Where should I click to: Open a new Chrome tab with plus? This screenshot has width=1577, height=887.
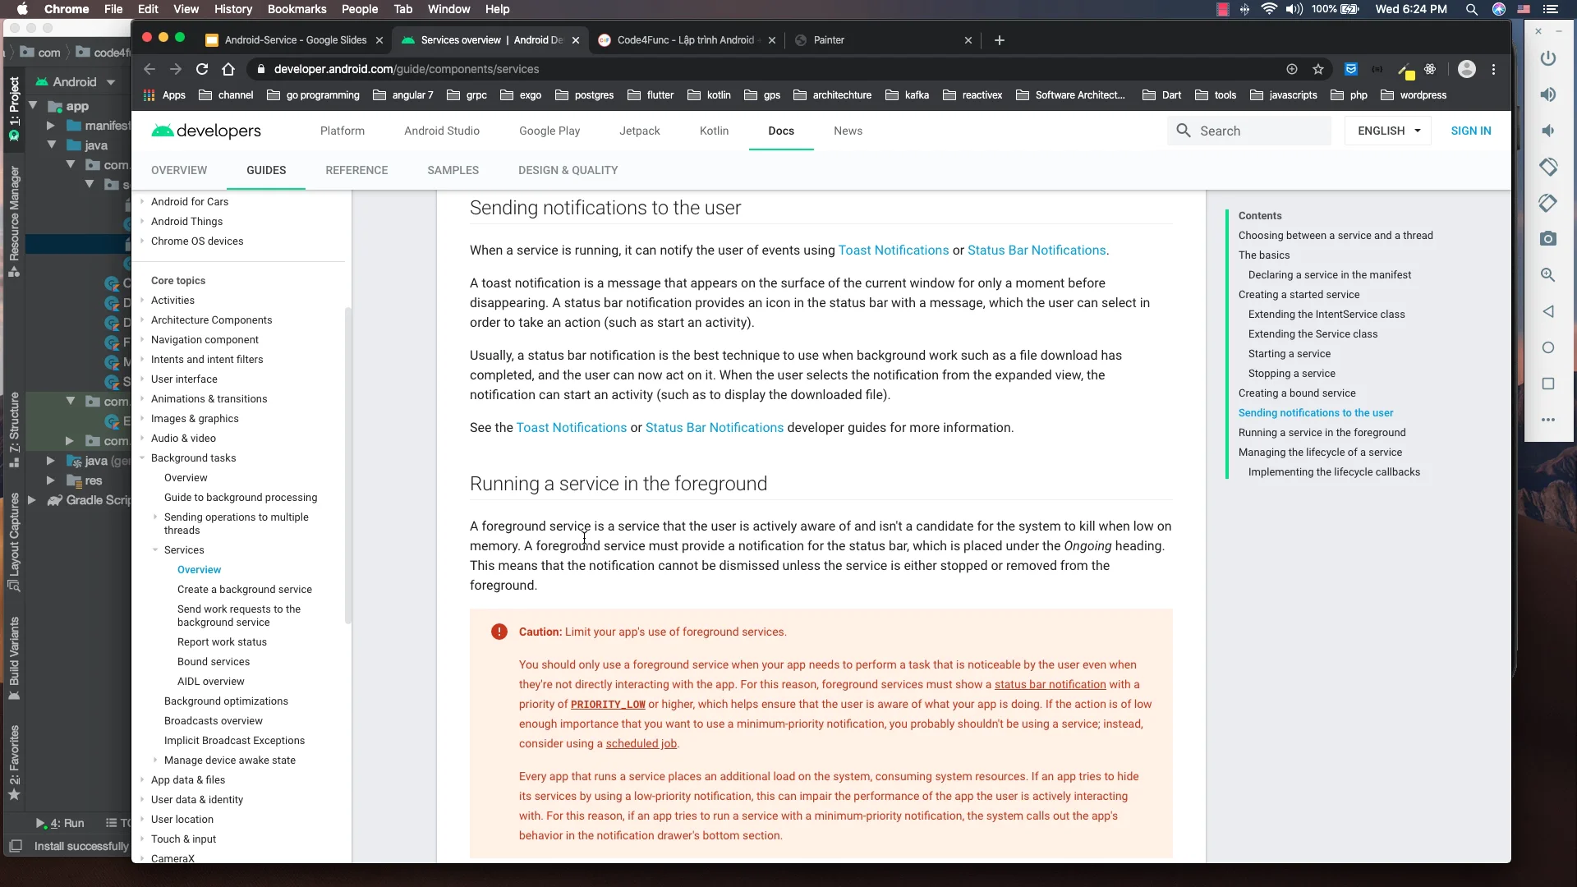[1000, 40]
